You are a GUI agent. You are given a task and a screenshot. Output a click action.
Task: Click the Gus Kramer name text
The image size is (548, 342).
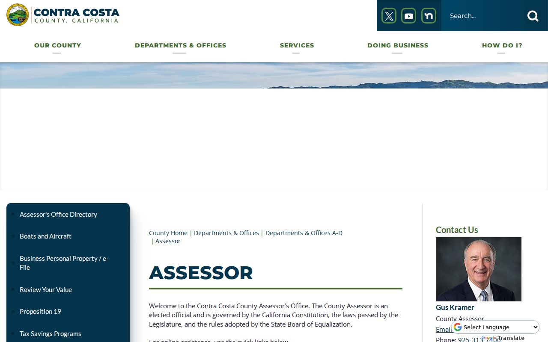(x=455, y=307)
